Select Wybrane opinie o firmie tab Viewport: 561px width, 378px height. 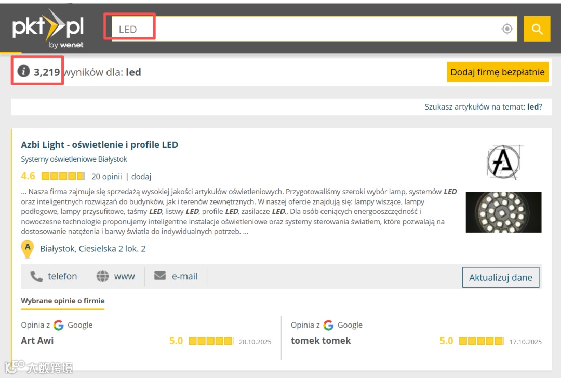[63, 301]
